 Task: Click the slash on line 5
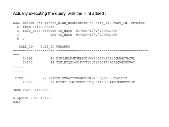[x=24, y=39]
